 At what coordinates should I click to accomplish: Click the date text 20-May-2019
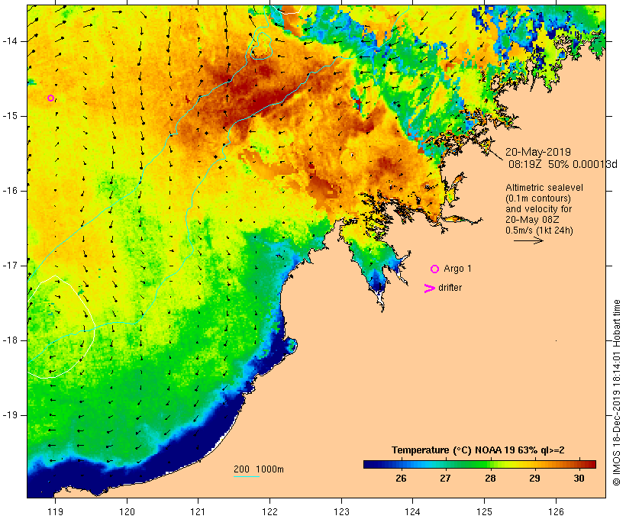coord(537,152)
